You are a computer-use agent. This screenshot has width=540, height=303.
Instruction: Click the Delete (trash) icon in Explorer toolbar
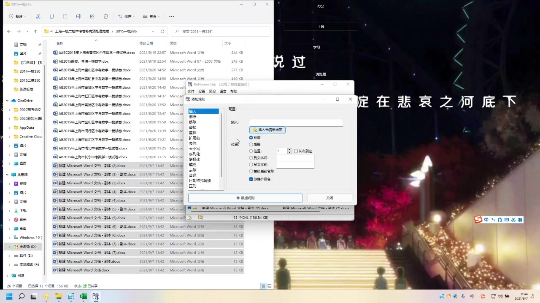105,16
